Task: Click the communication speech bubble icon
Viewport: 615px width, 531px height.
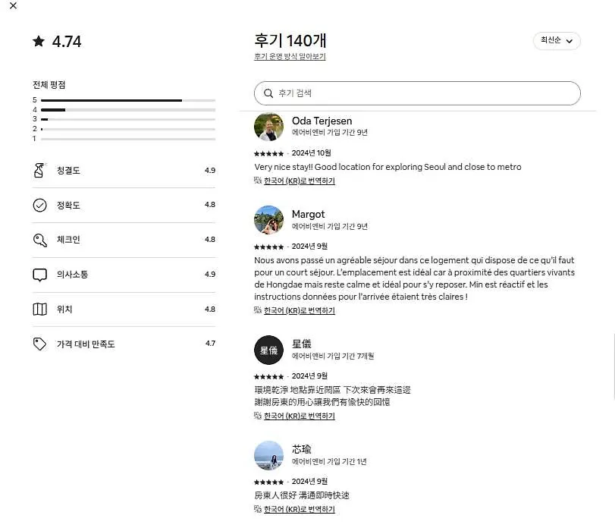Action: pyautogui.click(x=39, y=275)
